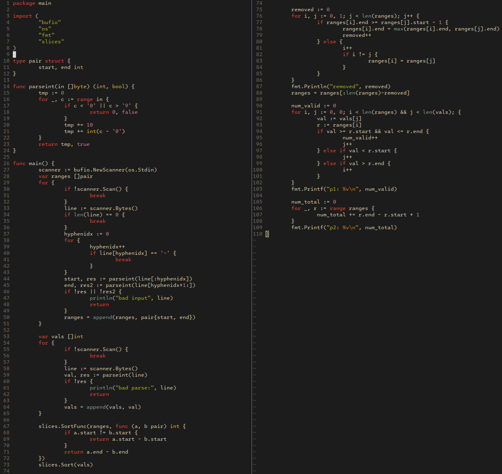This screenshot has width=502, height=474.
Task: Click the 'if i != j {' line
Action: tap(360, 54)
